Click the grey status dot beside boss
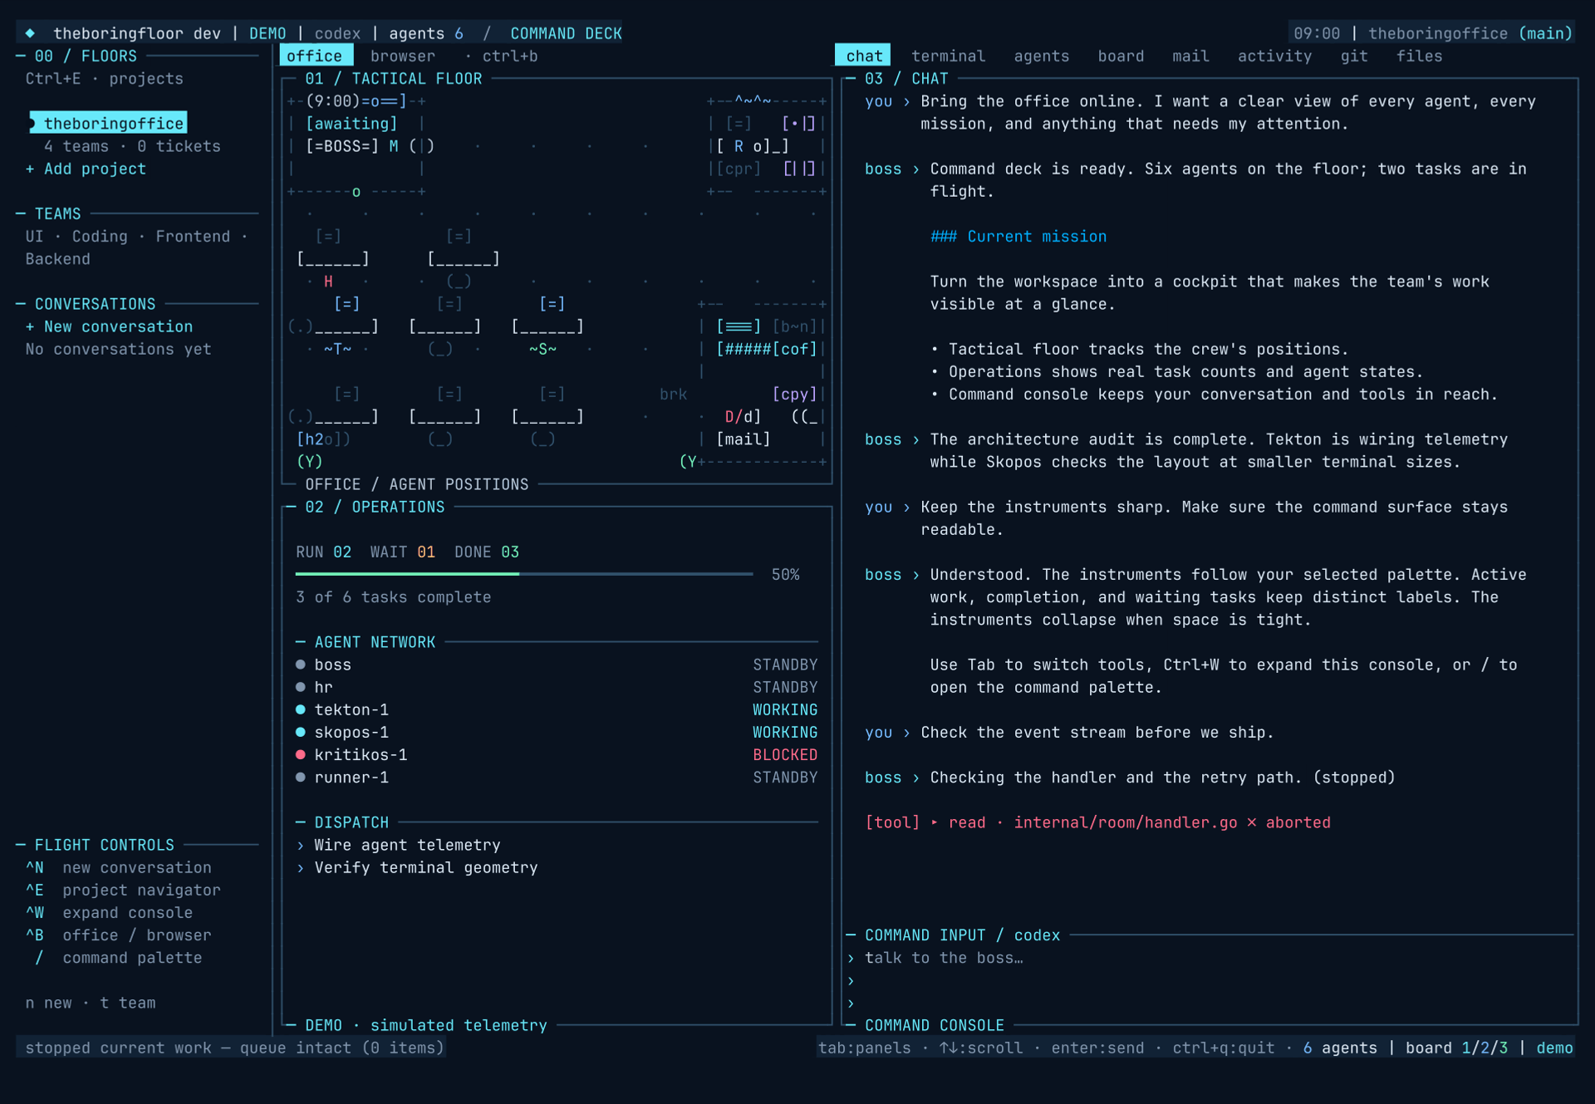This screenshot has width=1595, height=1104. click(x=301, y=665)
